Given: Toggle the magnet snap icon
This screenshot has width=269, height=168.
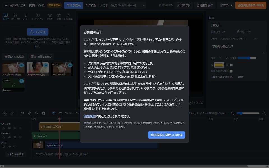Looking at the screenshot, I should point(54,113).
